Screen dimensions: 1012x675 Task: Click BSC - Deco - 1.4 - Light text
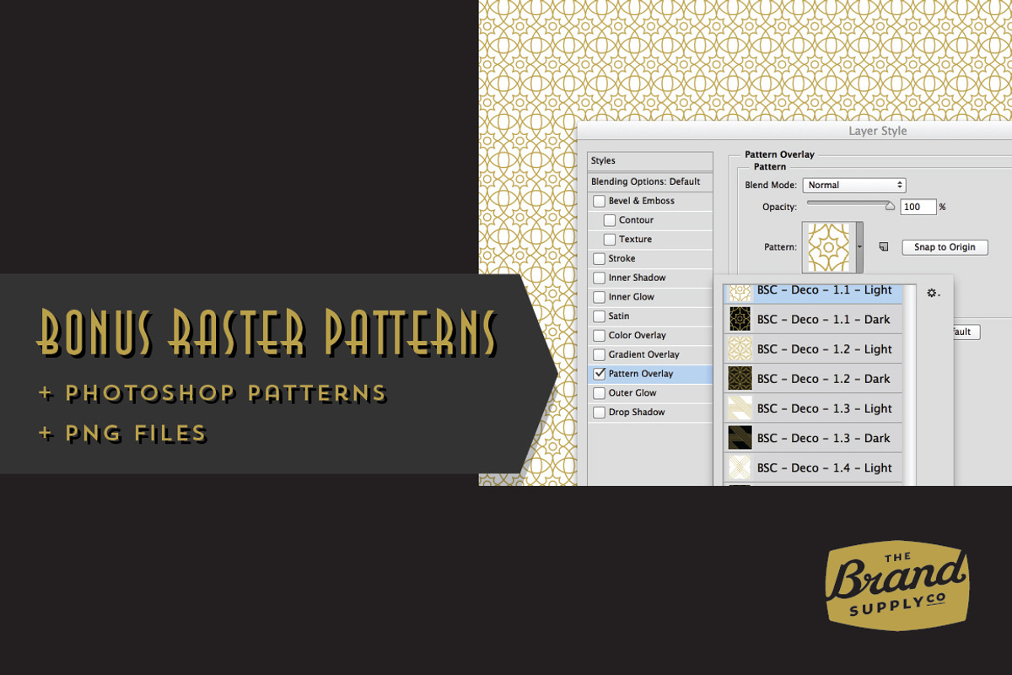pos(824,467)
